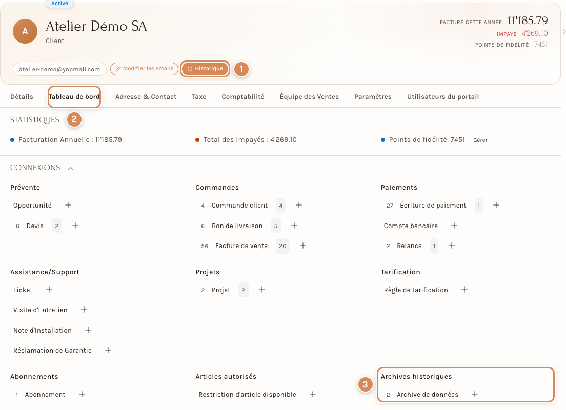The width and height of the screenshot is (566, 410).
Task: Add a new Relance
Action: [452, 245]
